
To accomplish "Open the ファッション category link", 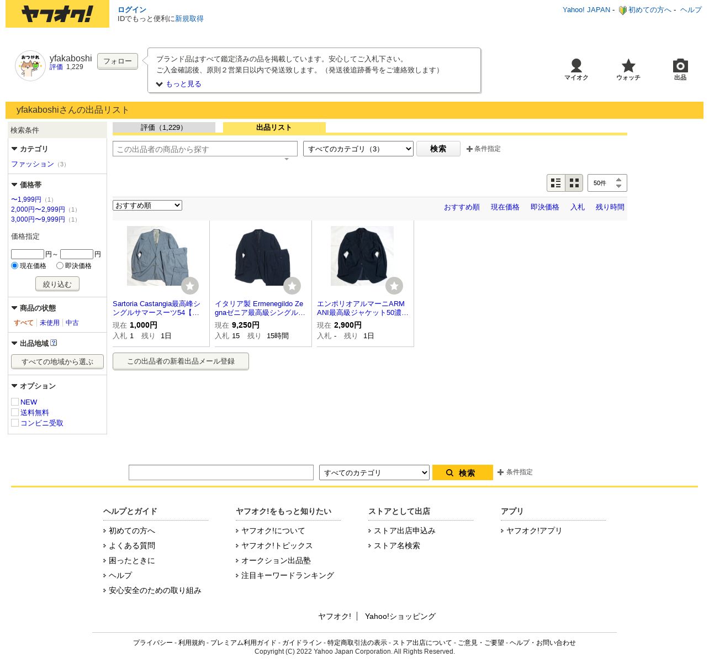I will pos(33,164).
